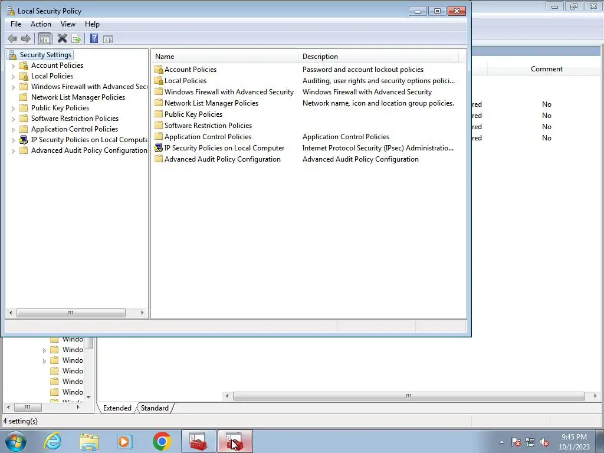This screenshot has height=453, width=604.
Task: Select Security Settings root icon in tree
Action: 12,55
